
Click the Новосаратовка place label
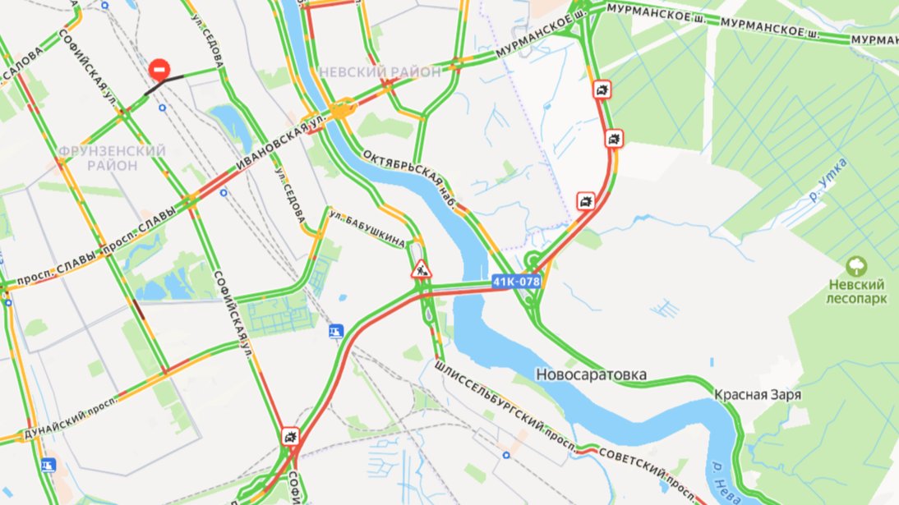coord(591,374)
